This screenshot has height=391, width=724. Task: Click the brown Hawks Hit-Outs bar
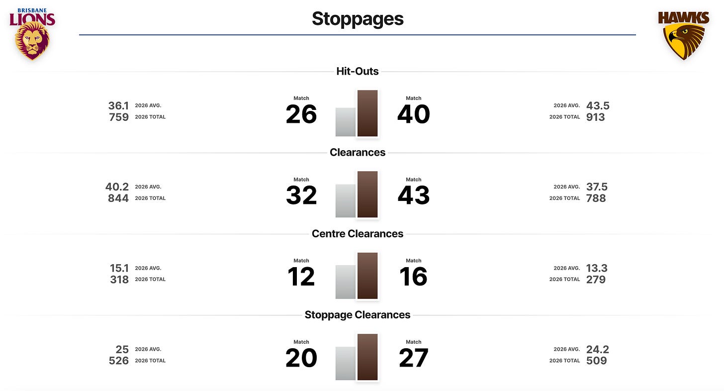pyautogui.click(x=367, y=113)
